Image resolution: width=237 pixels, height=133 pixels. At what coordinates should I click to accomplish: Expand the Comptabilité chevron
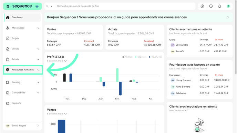pyautogui.click(x=38, y=93)
